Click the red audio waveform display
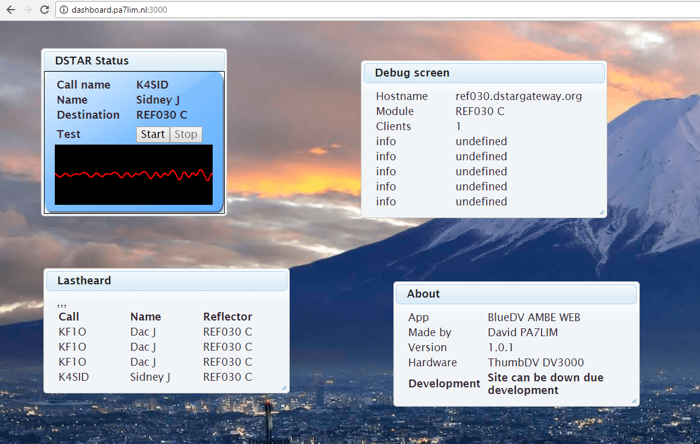 pos(134,175)
